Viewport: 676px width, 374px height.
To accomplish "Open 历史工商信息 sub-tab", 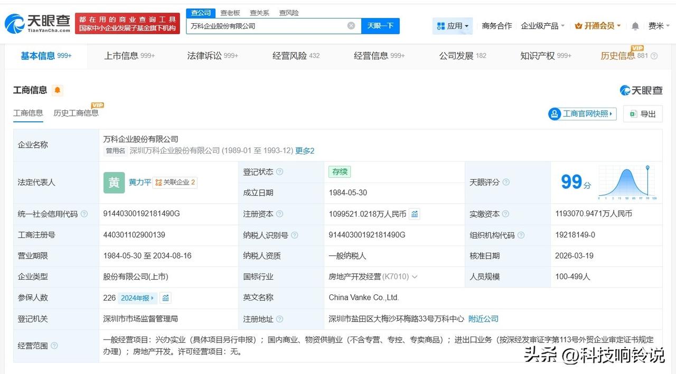I will pyautogui.click(x=76, y=113).
